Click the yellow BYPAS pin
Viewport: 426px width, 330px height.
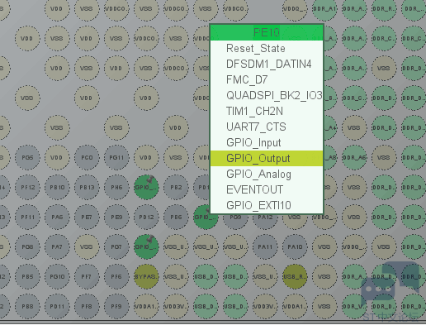coord(146,276)
